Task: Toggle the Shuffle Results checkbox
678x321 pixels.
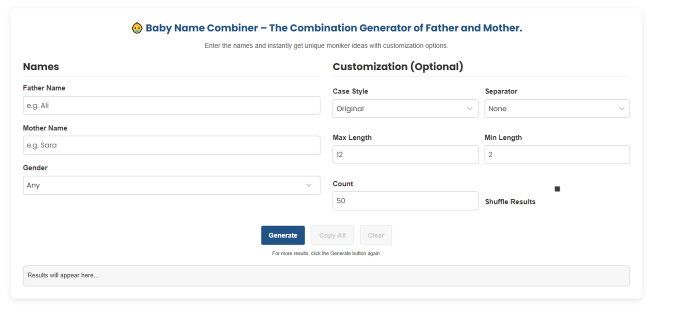Action: 557,188
